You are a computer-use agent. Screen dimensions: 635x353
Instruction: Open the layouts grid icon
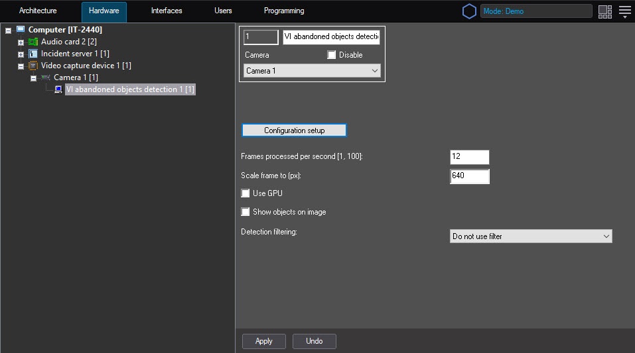[x=604, y=11]
